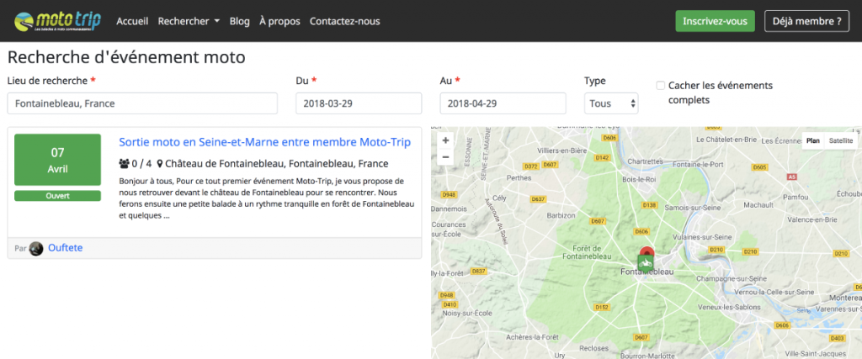Click the Au end date field
The height and width of the screenshot is (359, 862).
coord(503,103)
